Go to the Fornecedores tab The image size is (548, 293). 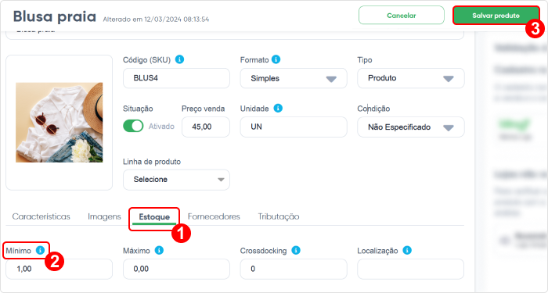tap(214, 216)
